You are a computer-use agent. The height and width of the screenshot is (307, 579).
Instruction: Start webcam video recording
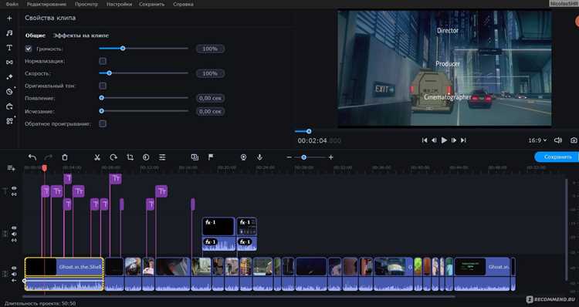(x=243, y=157)
